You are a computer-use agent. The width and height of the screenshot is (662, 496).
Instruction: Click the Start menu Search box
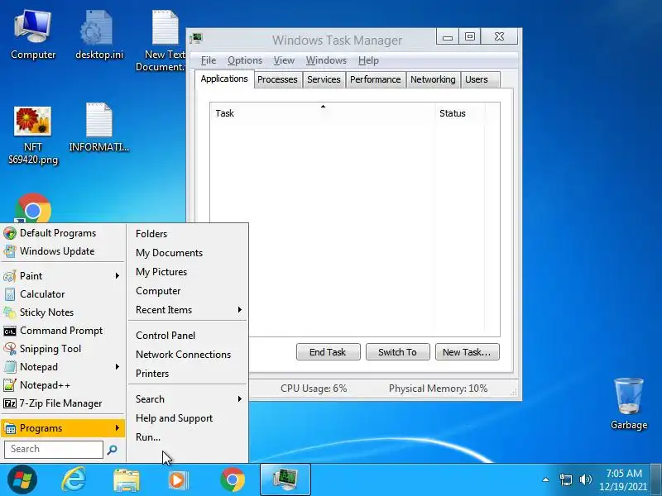tap(54, 449)
